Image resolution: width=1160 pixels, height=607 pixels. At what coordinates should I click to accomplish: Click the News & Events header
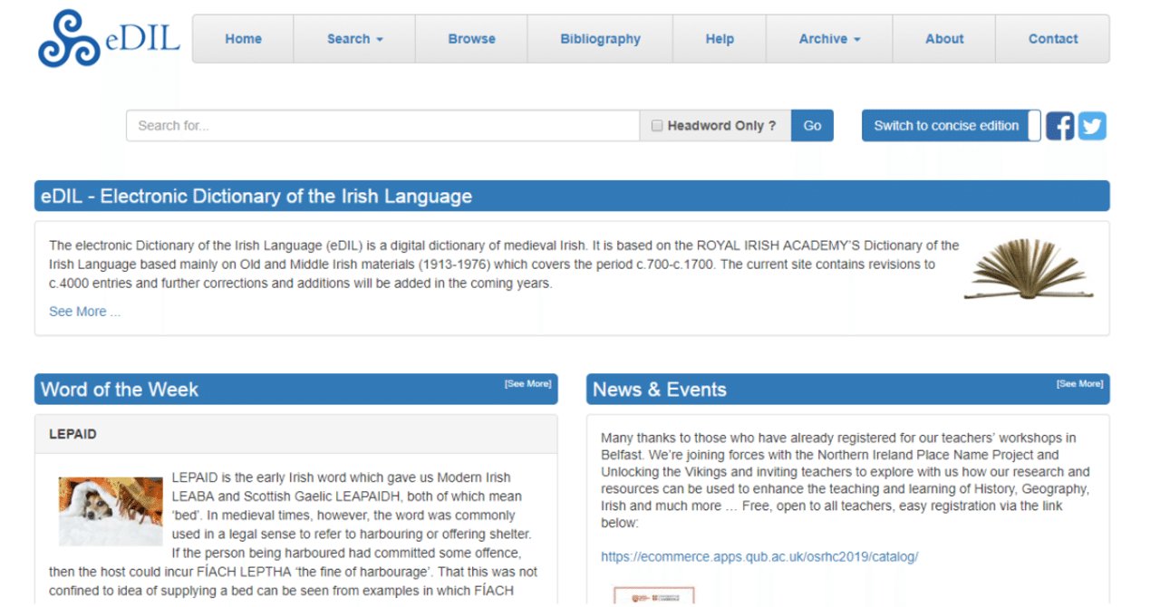[x=847, y=390]
